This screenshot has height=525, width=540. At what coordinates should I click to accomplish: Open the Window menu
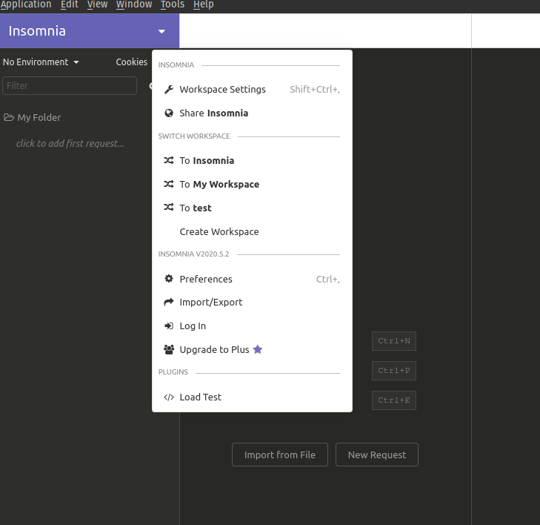tap(134, 4)
